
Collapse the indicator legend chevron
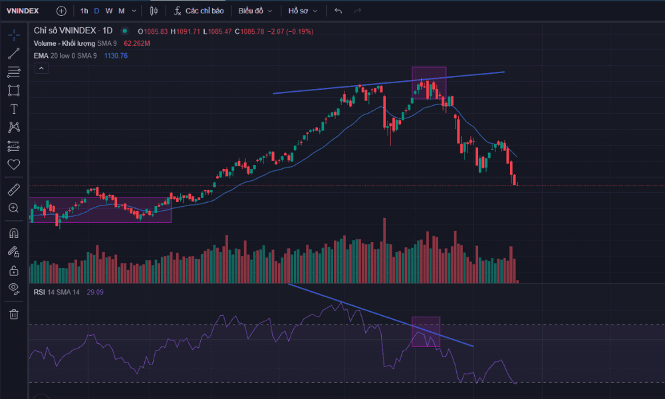click(x=41, y=68)
